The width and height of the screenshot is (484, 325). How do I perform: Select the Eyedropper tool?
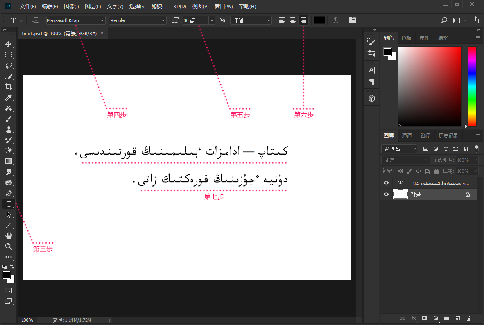pos(9,97)
